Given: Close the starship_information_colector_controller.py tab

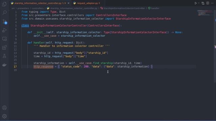Looking at the screenshot, I should [69, 3].
